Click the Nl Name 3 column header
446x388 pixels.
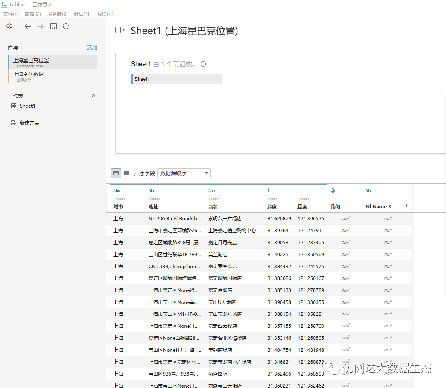(378, 207)
